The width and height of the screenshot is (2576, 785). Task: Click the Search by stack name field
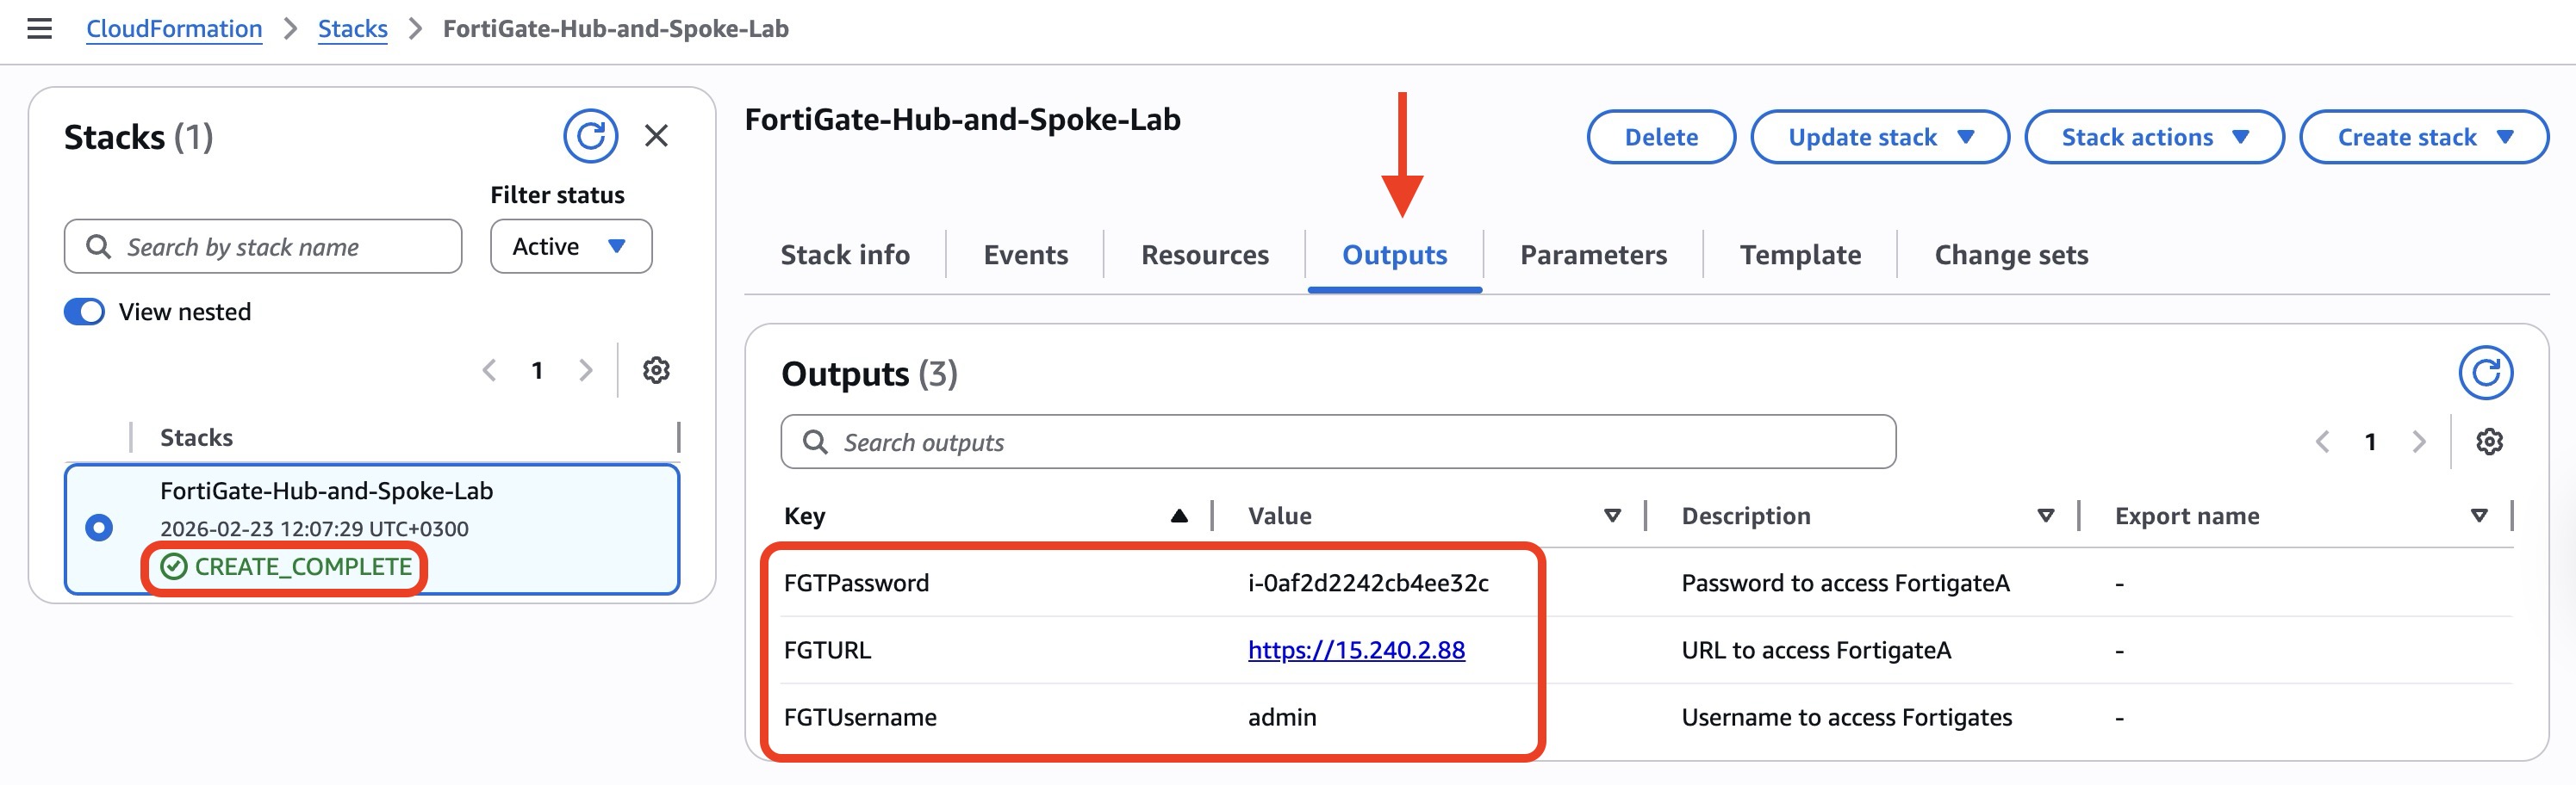click(263, 245)
